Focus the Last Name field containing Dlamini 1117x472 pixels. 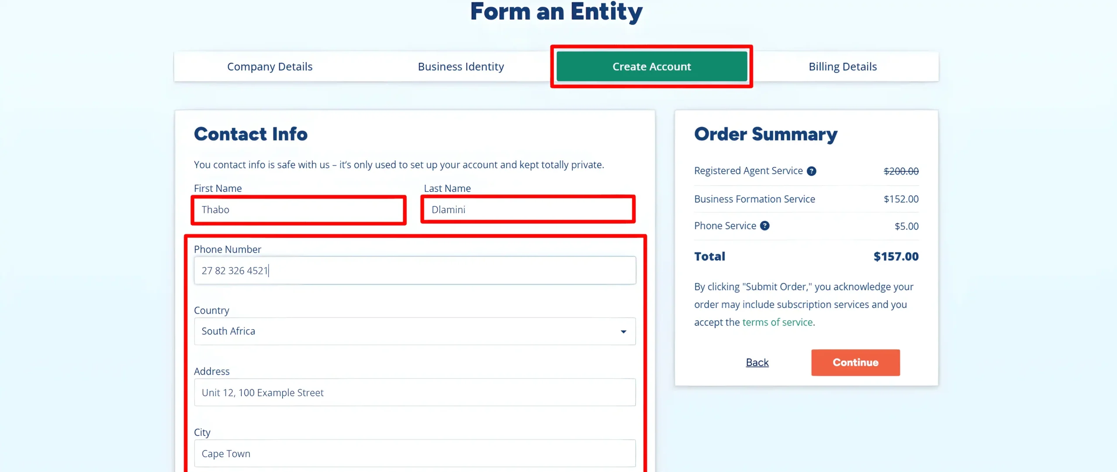(528, 210)
